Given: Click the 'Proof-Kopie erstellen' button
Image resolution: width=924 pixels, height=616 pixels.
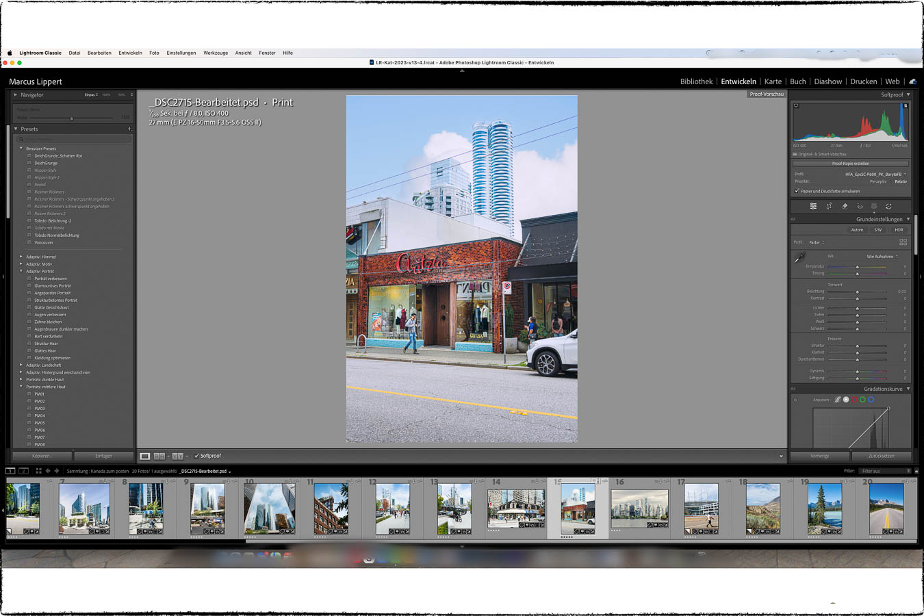Looking at the screenshot, I should [849, 163].
